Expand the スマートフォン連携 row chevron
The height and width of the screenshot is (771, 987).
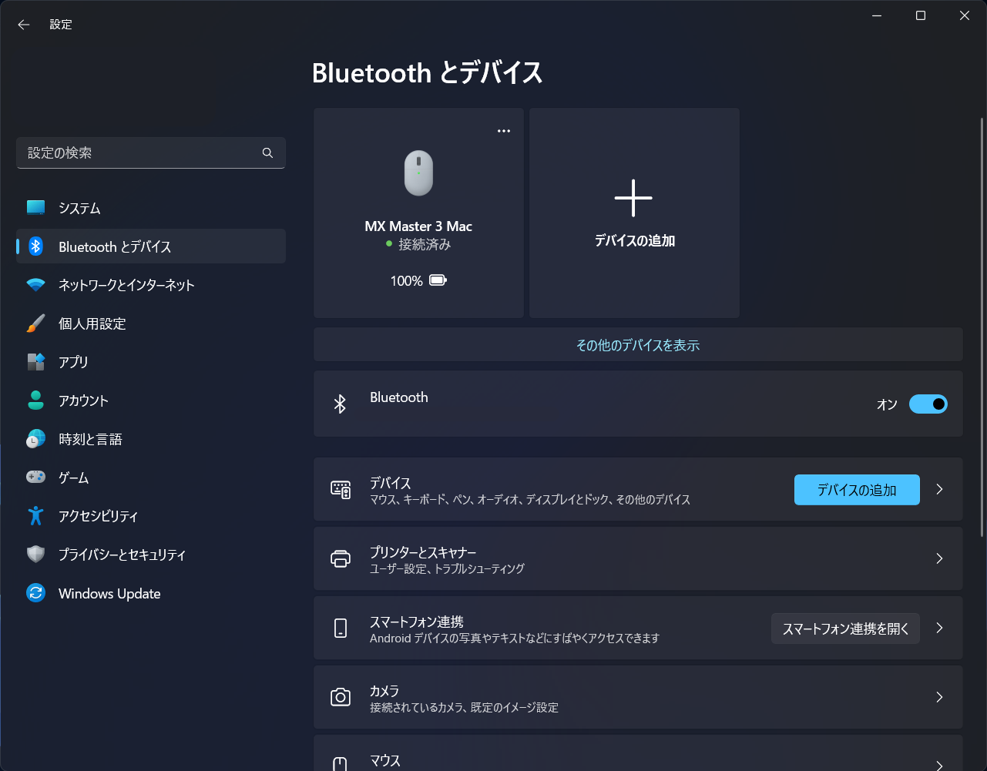pyautogui.click(x=939, y=629)
